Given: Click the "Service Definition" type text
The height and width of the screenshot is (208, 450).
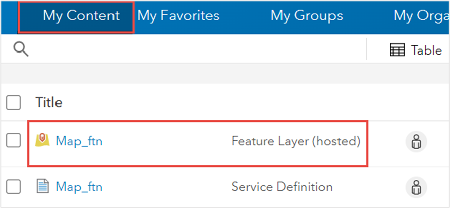Looking at the screenshot, I should point(282,187).
